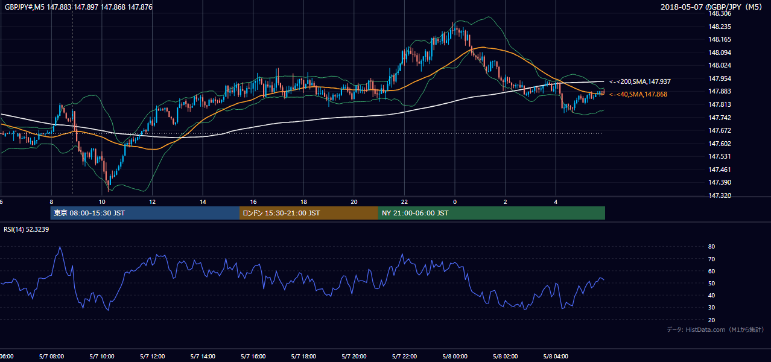Click RSI scale value 40
771x362 pixels.
tap(712, 295)
